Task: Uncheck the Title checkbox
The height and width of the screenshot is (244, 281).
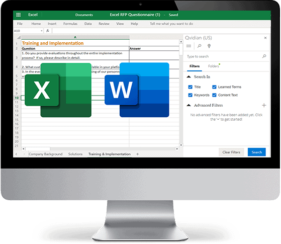Action: pos(191,87)
